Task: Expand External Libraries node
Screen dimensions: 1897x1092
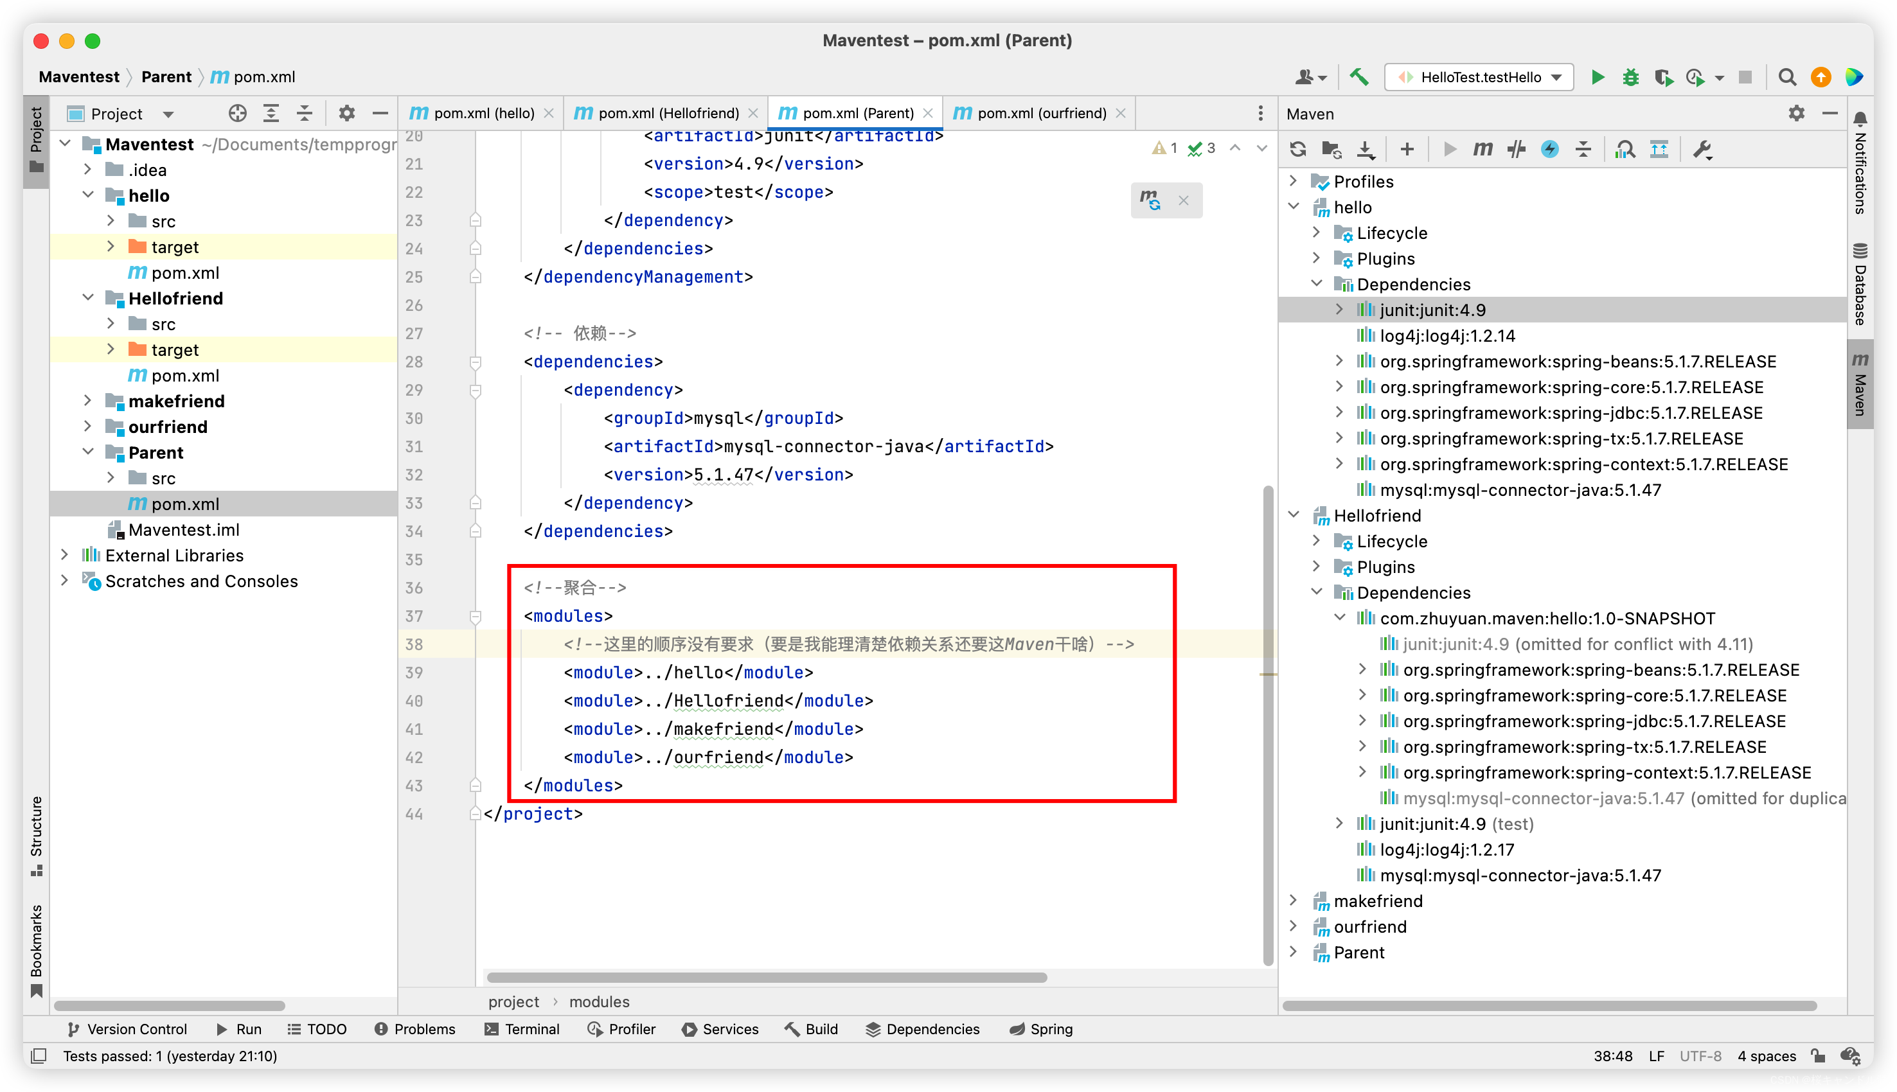Action: coord(64,555)
